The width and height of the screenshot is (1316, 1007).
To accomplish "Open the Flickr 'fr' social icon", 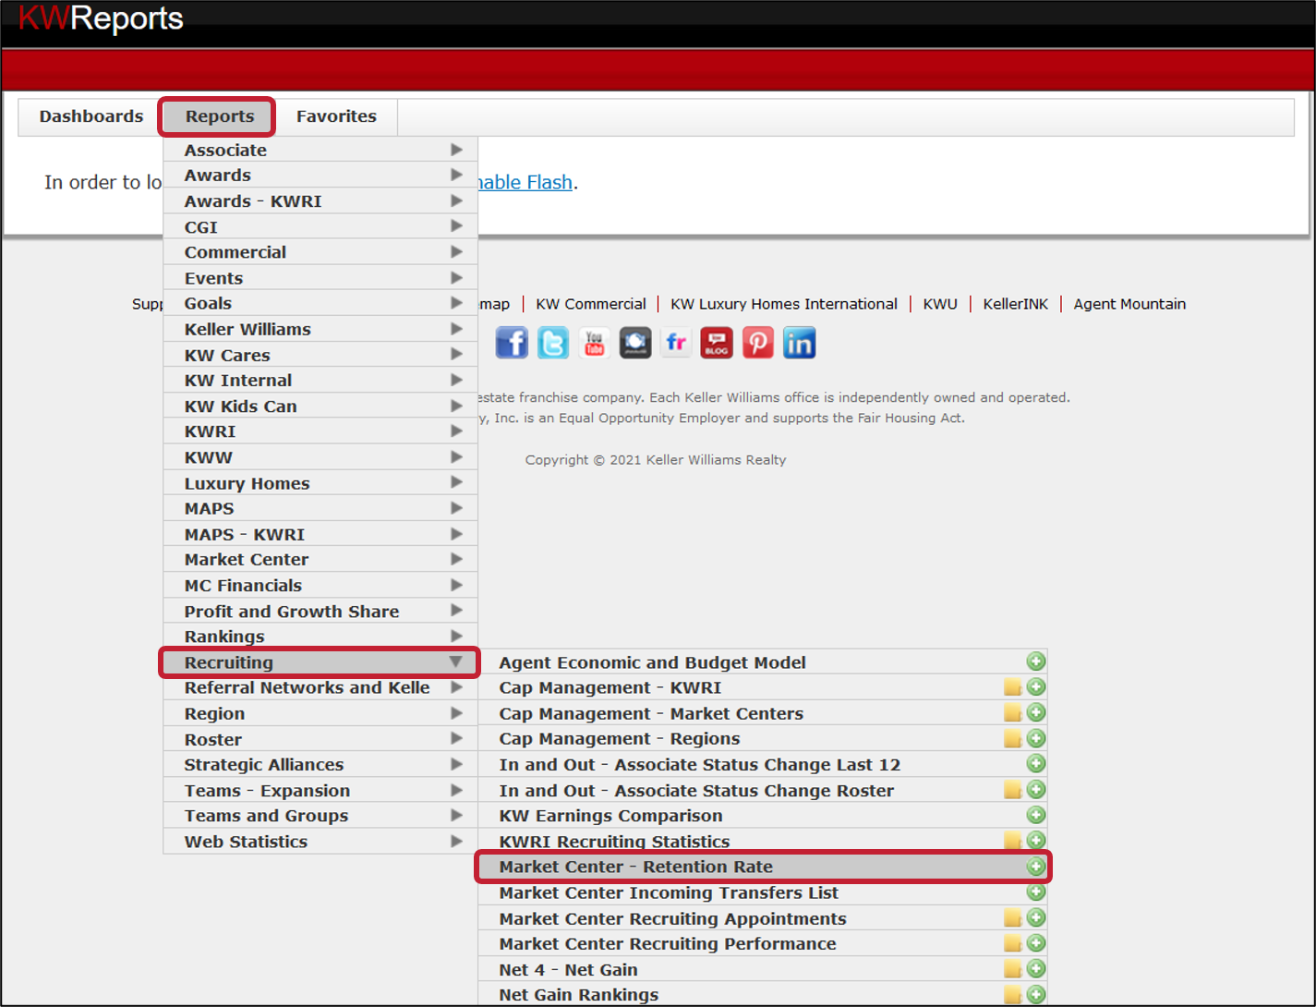I will pos(676,343).
